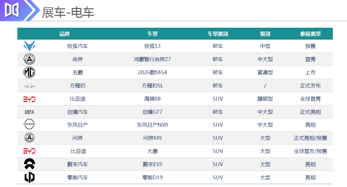Click the 极狐汽车 fox logo
Viewport: 347px width, 187px height.
pos(29,46)
